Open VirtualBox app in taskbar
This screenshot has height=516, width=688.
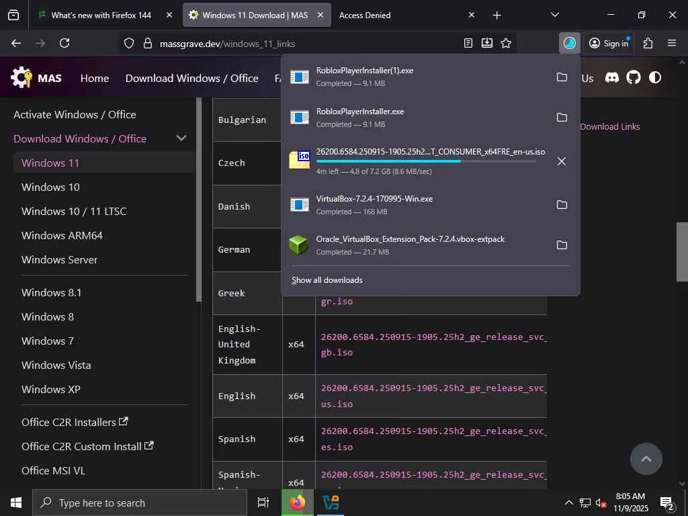(331, 503)
